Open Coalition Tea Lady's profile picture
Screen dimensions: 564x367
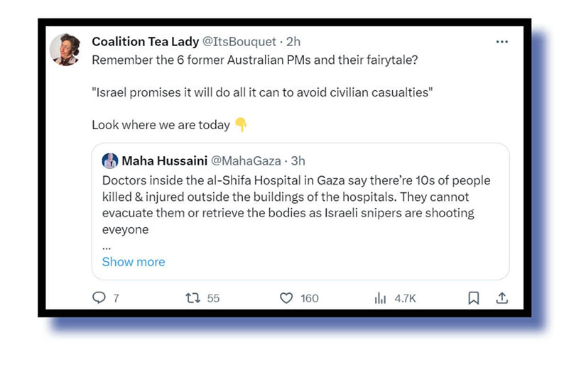[x=65, y=50]
